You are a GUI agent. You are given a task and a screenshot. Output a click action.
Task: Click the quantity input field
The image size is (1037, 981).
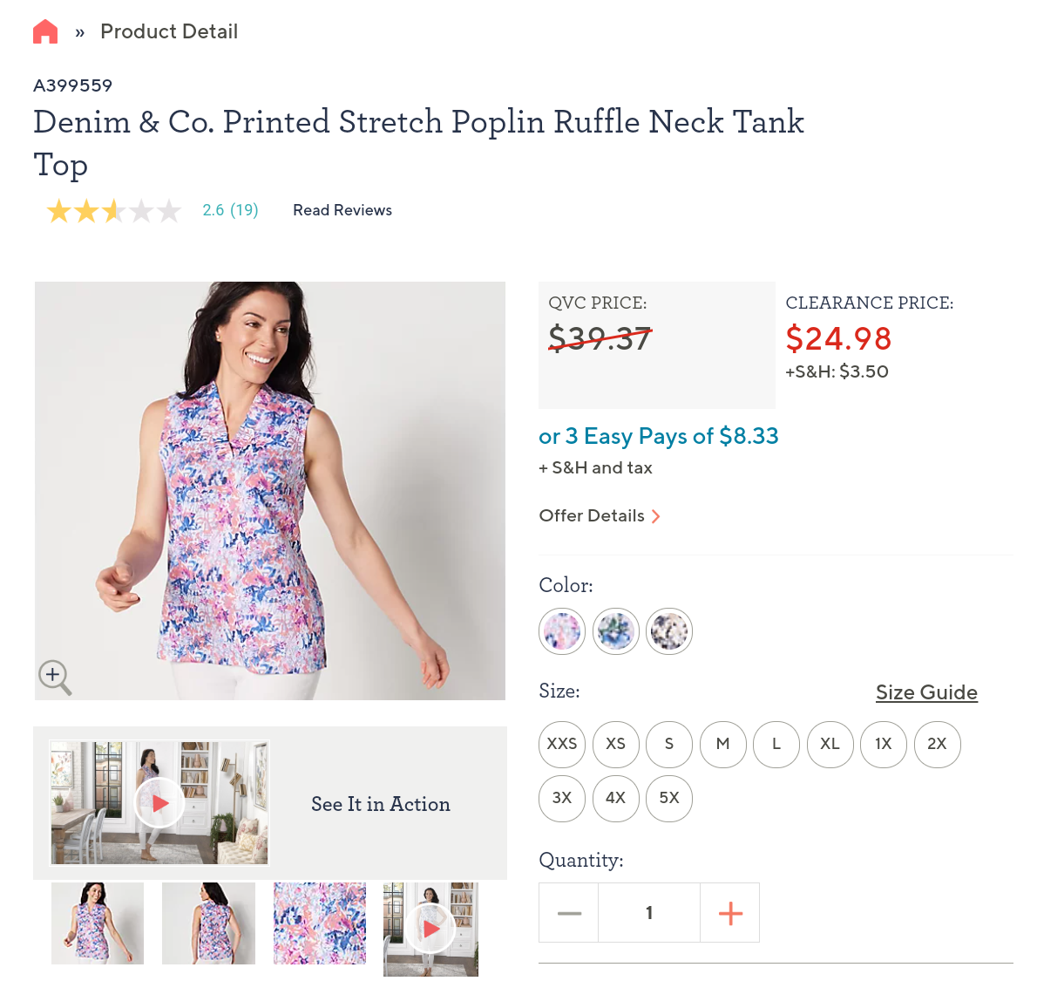[649, 913]
